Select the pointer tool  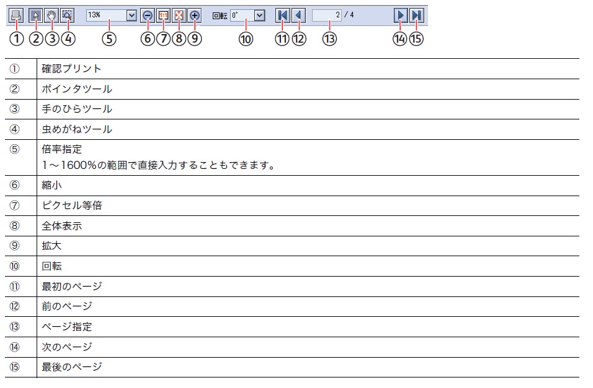(36, 15)
